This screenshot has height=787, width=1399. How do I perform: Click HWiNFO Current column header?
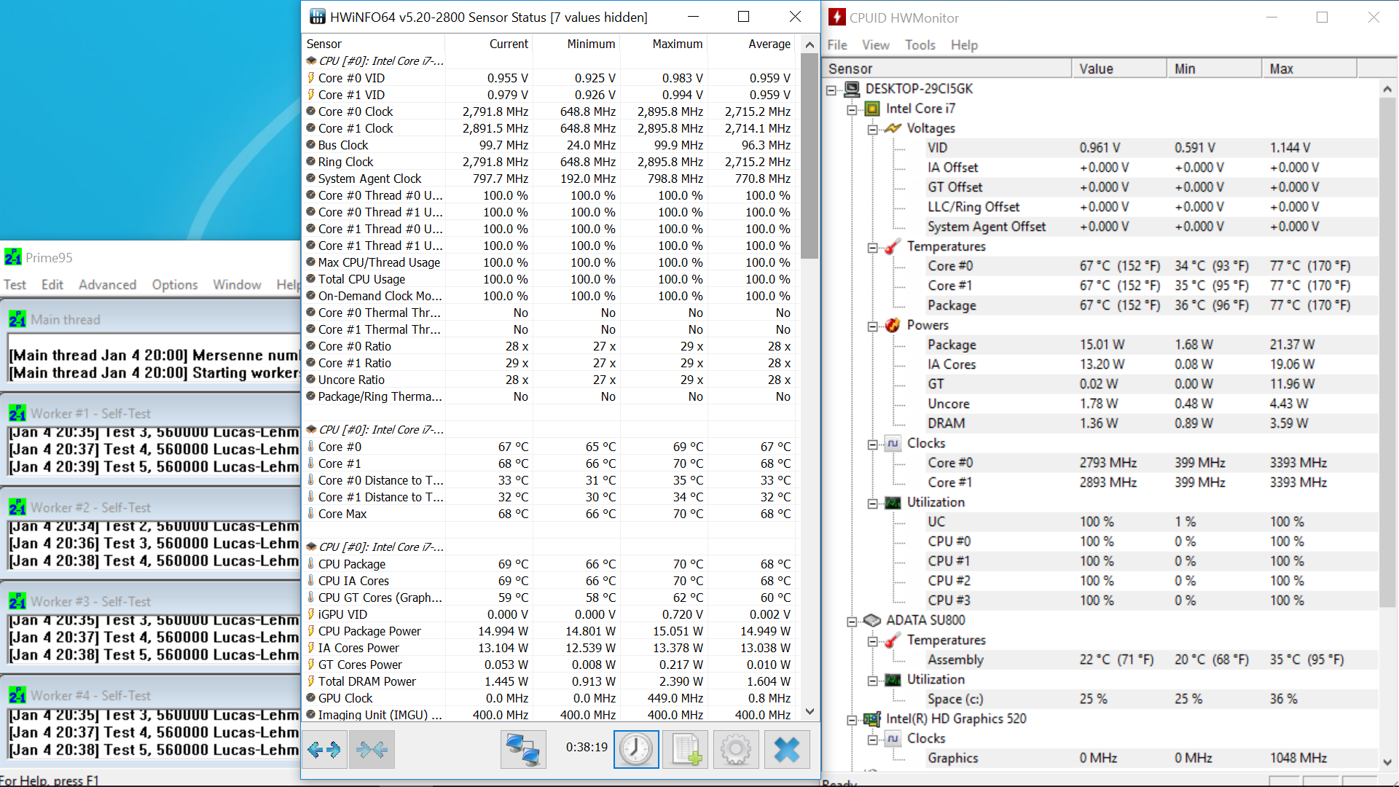pos(489,44)
